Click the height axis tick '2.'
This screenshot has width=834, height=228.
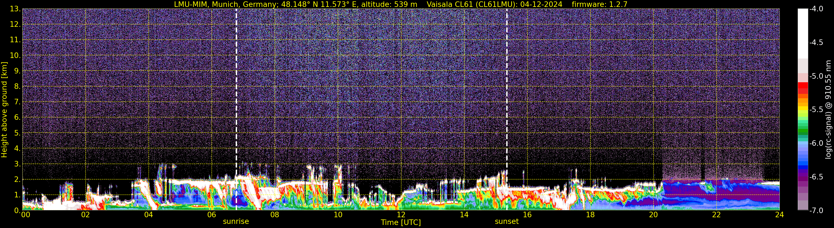click(x=17, y=180)
